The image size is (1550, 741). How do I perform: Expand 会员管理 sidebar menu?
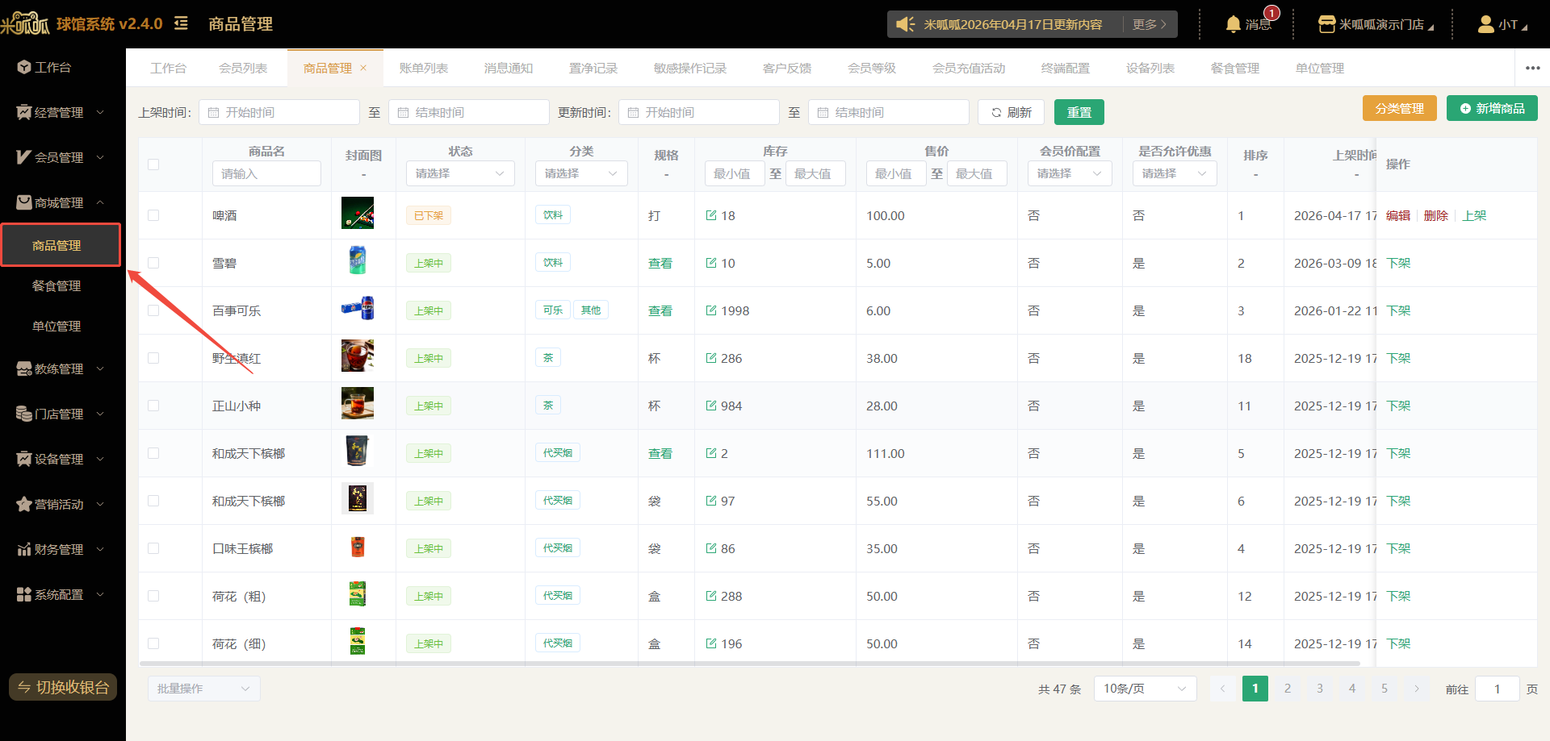pos(61,157)
